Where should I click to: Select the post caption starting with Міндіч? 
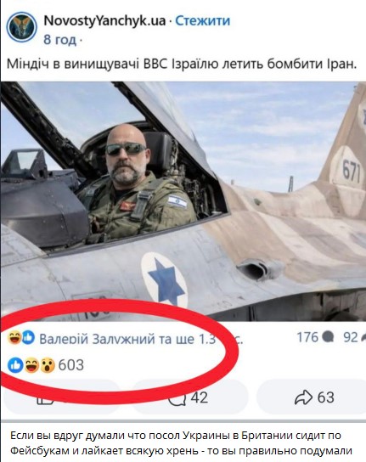[182, 64]
